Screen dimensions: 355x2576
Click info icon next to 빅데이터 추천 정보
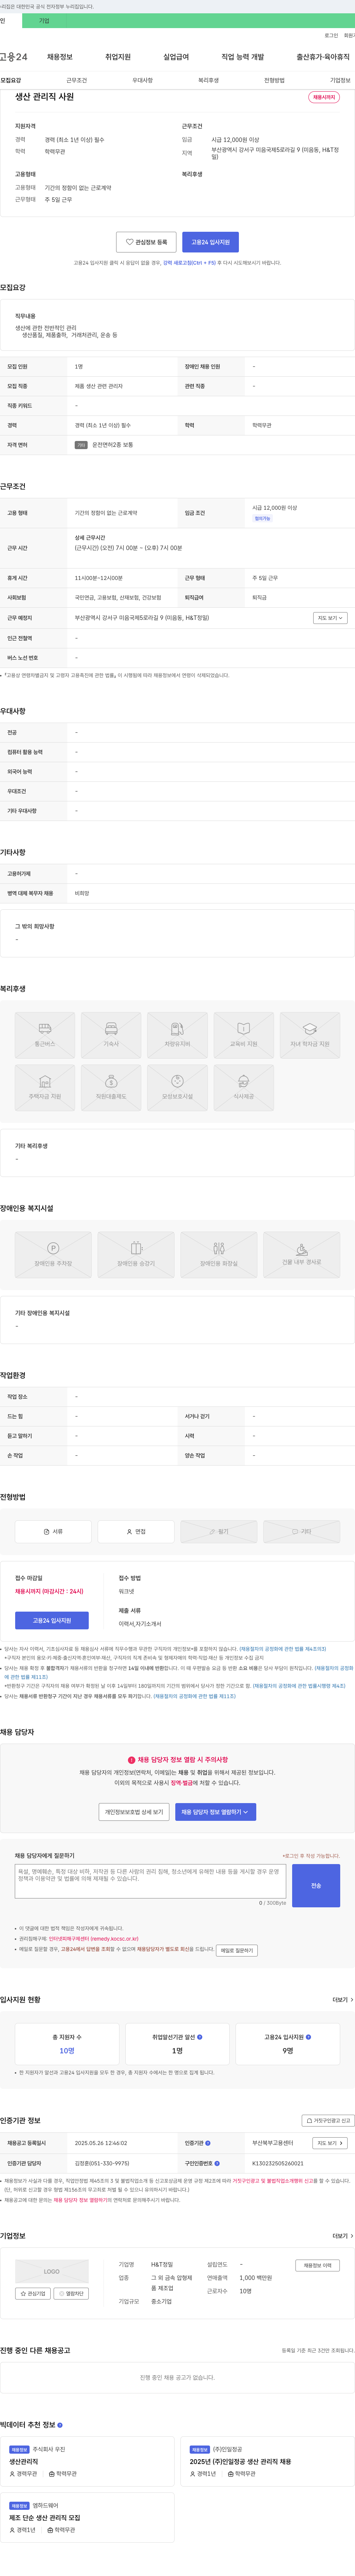(60, 2425)
